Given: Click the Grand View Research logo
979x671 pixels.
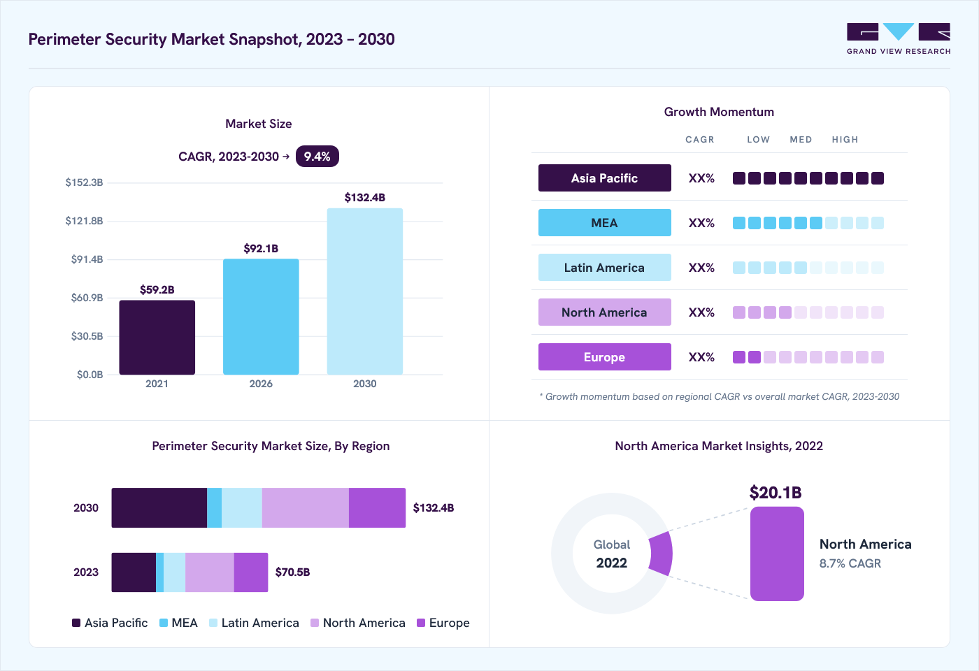Looking at the screenshot, I should 899,39.
